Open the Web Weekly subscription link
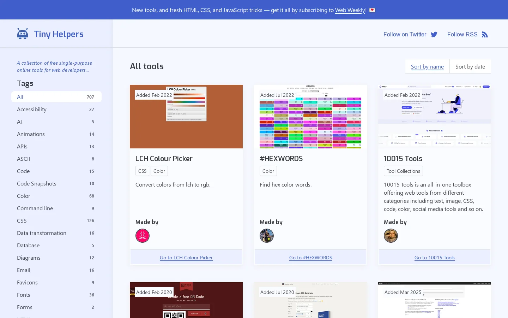This screenshot has height=318, width=508. (x=351, y=10)
